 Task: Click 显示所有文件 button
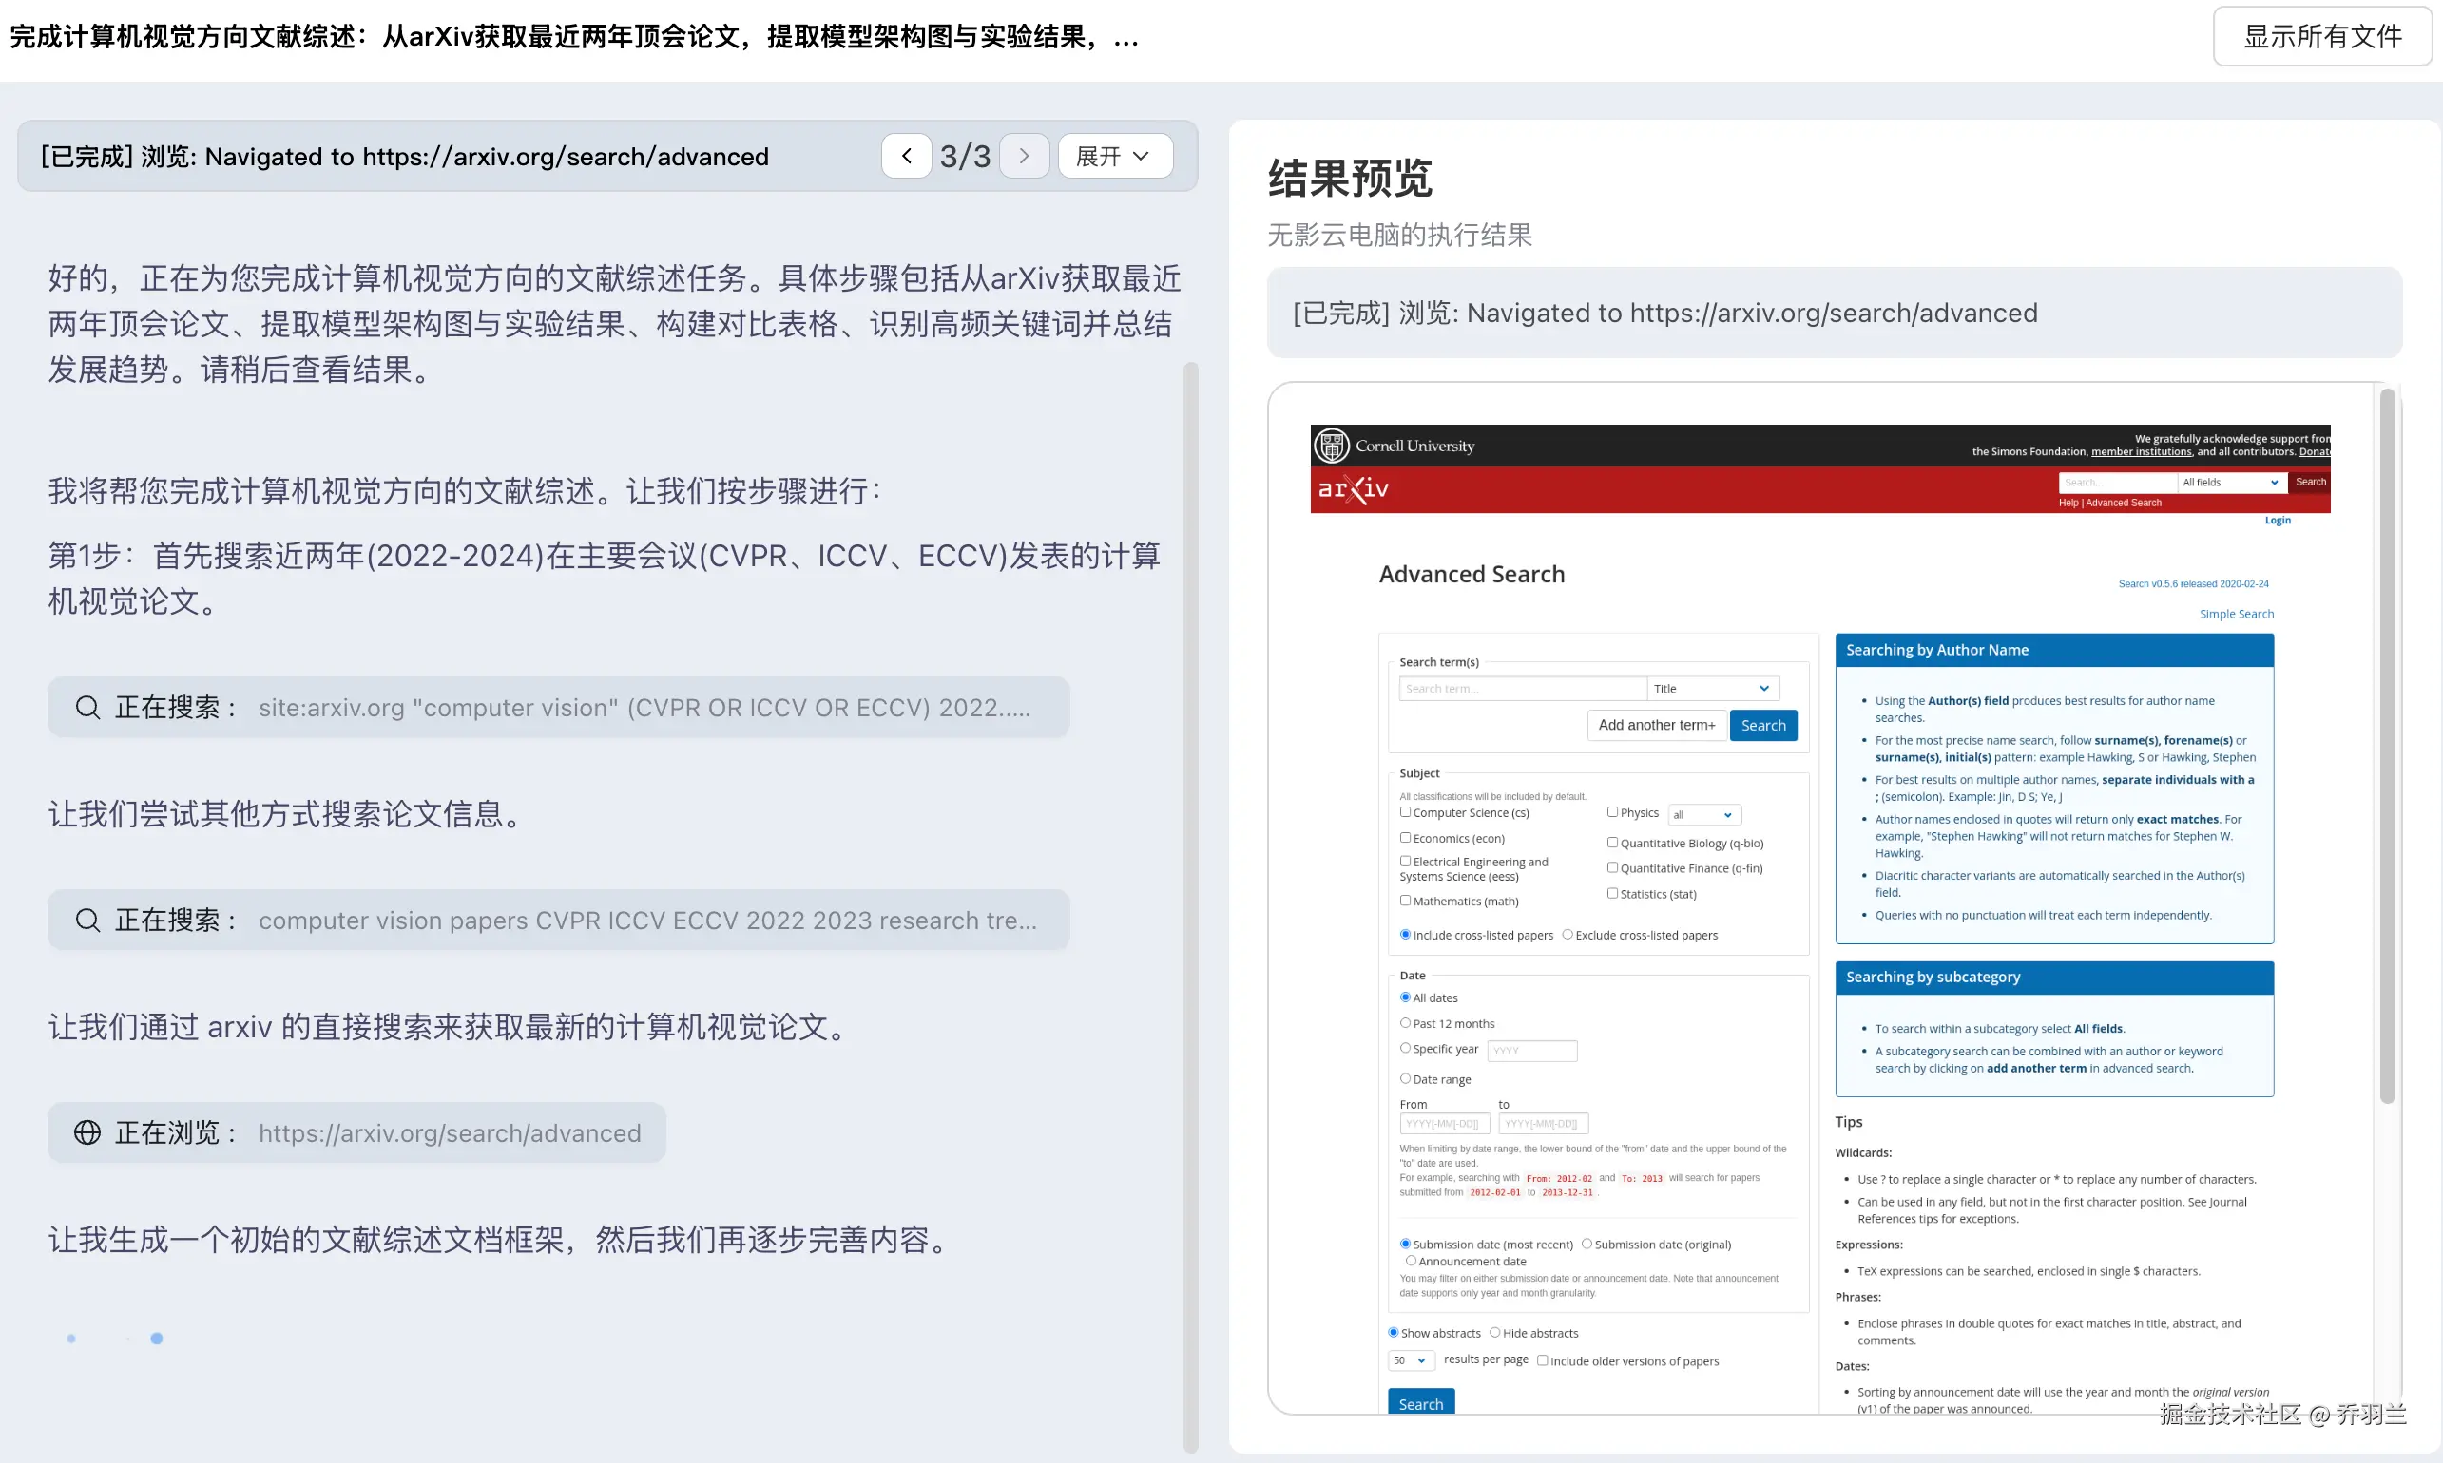point(2321,36)
